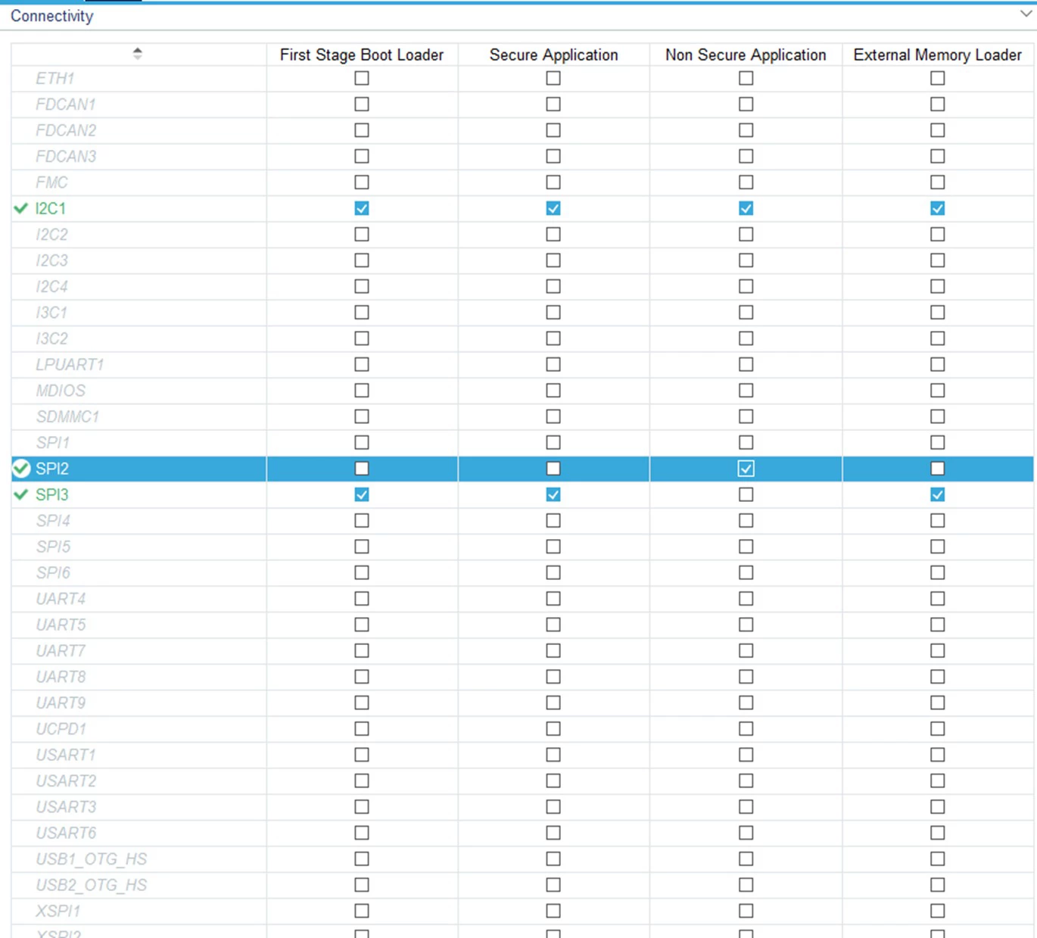Click the green check icon beside SPI3
Screen dimensions: 1037x938
click(21, 494)
